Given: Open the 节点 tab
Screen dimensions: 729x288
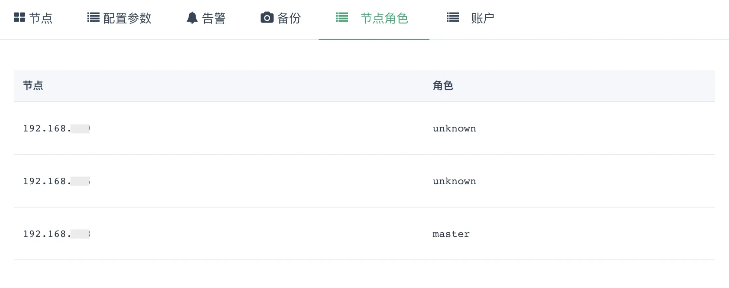Looking at the screenshot, I should [x=40, y=19].
